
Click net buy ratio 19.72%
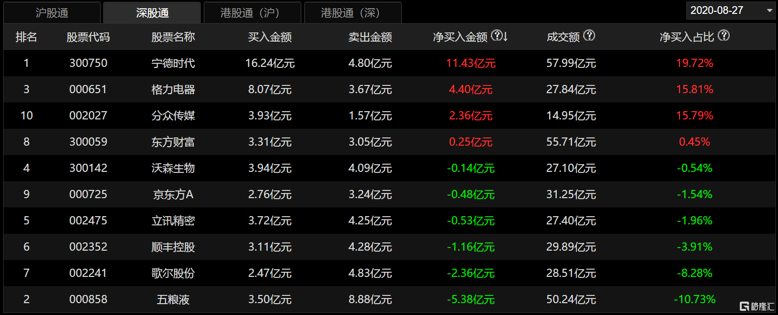(694, 63)
